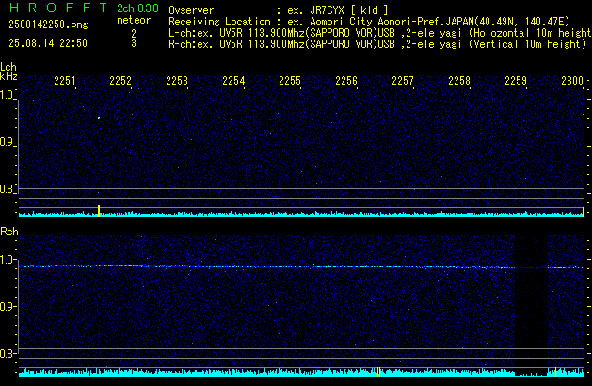Select the 2257 time axis label

pos(403,80)
